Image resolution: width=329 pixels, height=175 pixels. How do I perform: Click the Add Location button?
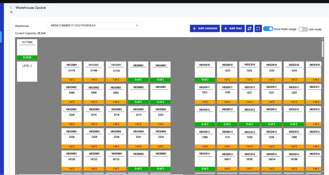pos(205,28)
